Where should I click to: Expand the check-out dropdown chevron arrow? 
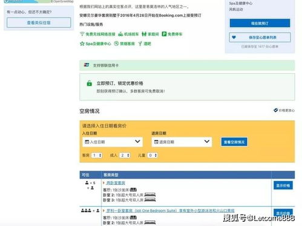[207, 141]
